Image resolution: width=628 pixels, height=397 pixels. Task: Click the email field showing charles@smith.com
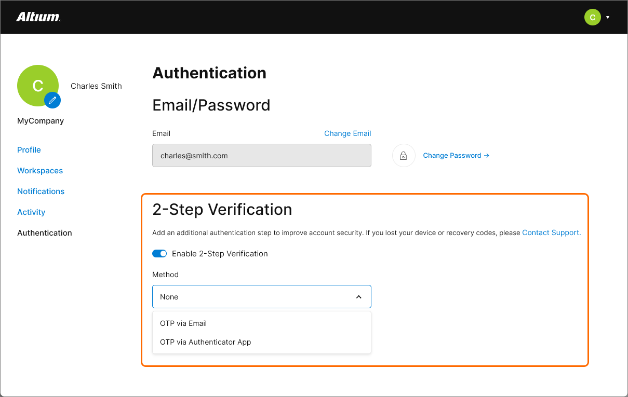click(261, 156)
